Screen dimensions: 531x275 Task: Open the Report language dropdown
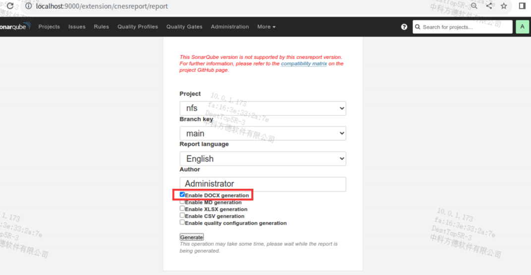click(x=263, y=159)
